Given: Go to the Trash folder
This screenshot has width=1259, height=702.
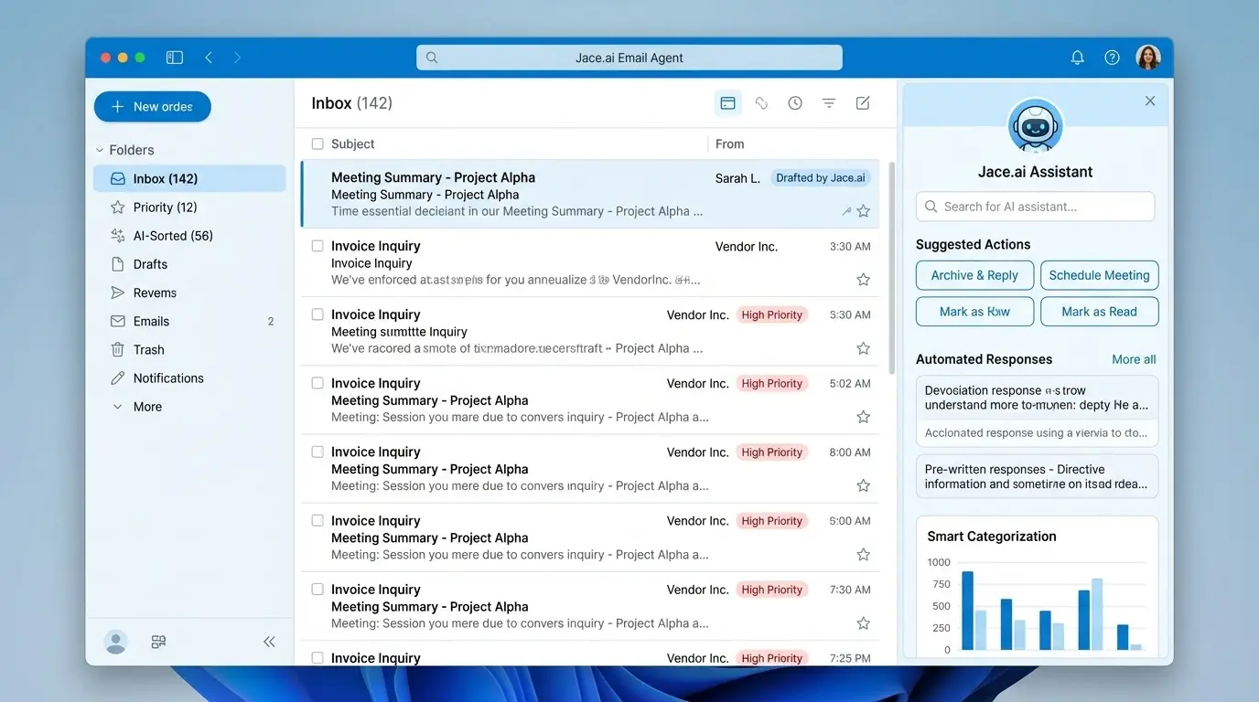Looking at the screenshot, I should tap(189, 349).
